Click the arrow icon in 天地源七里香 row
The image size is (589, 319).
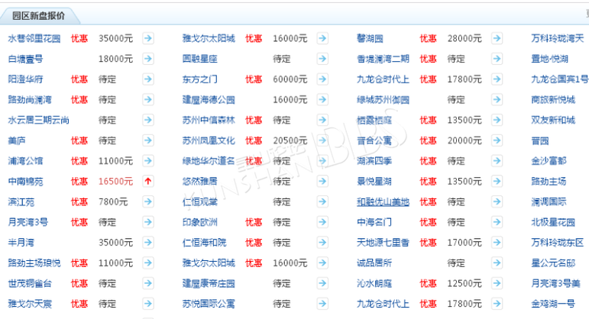click(497, 243)
